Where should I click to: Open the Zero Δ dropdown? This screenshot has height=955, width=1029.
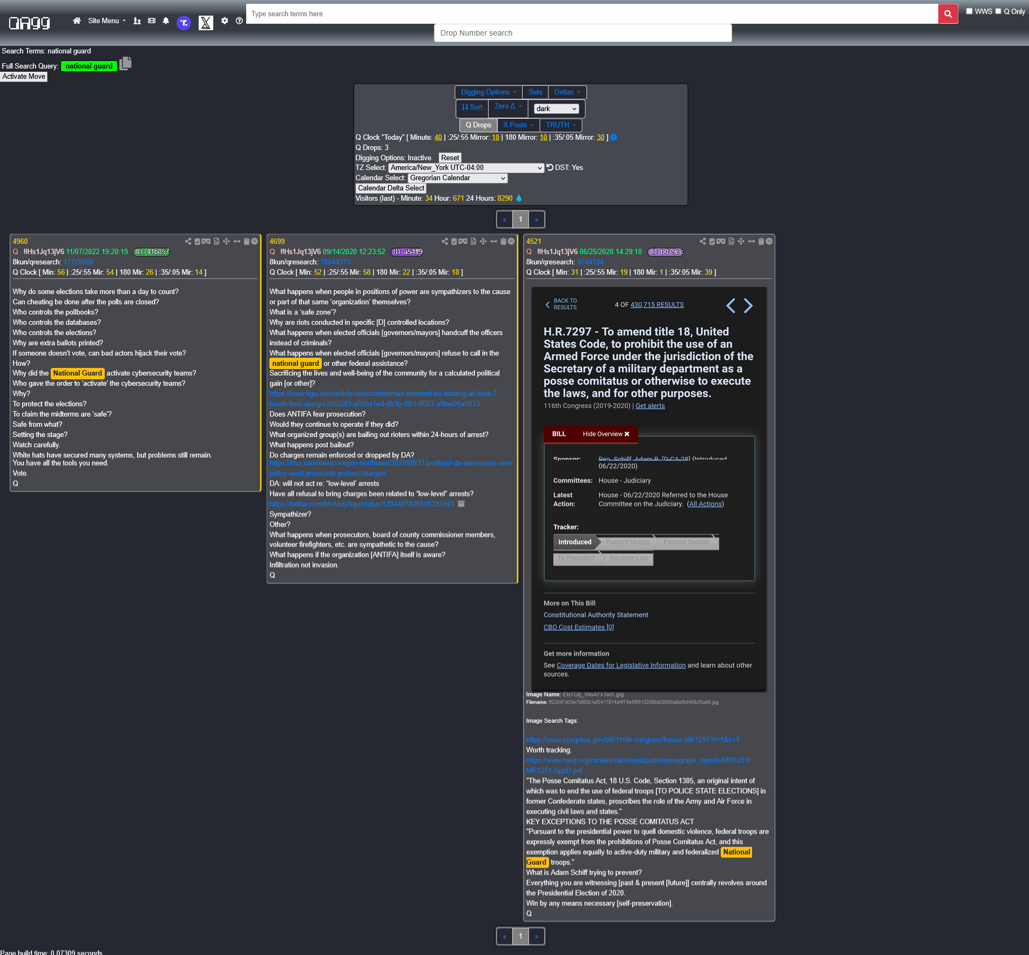point(507,107)
